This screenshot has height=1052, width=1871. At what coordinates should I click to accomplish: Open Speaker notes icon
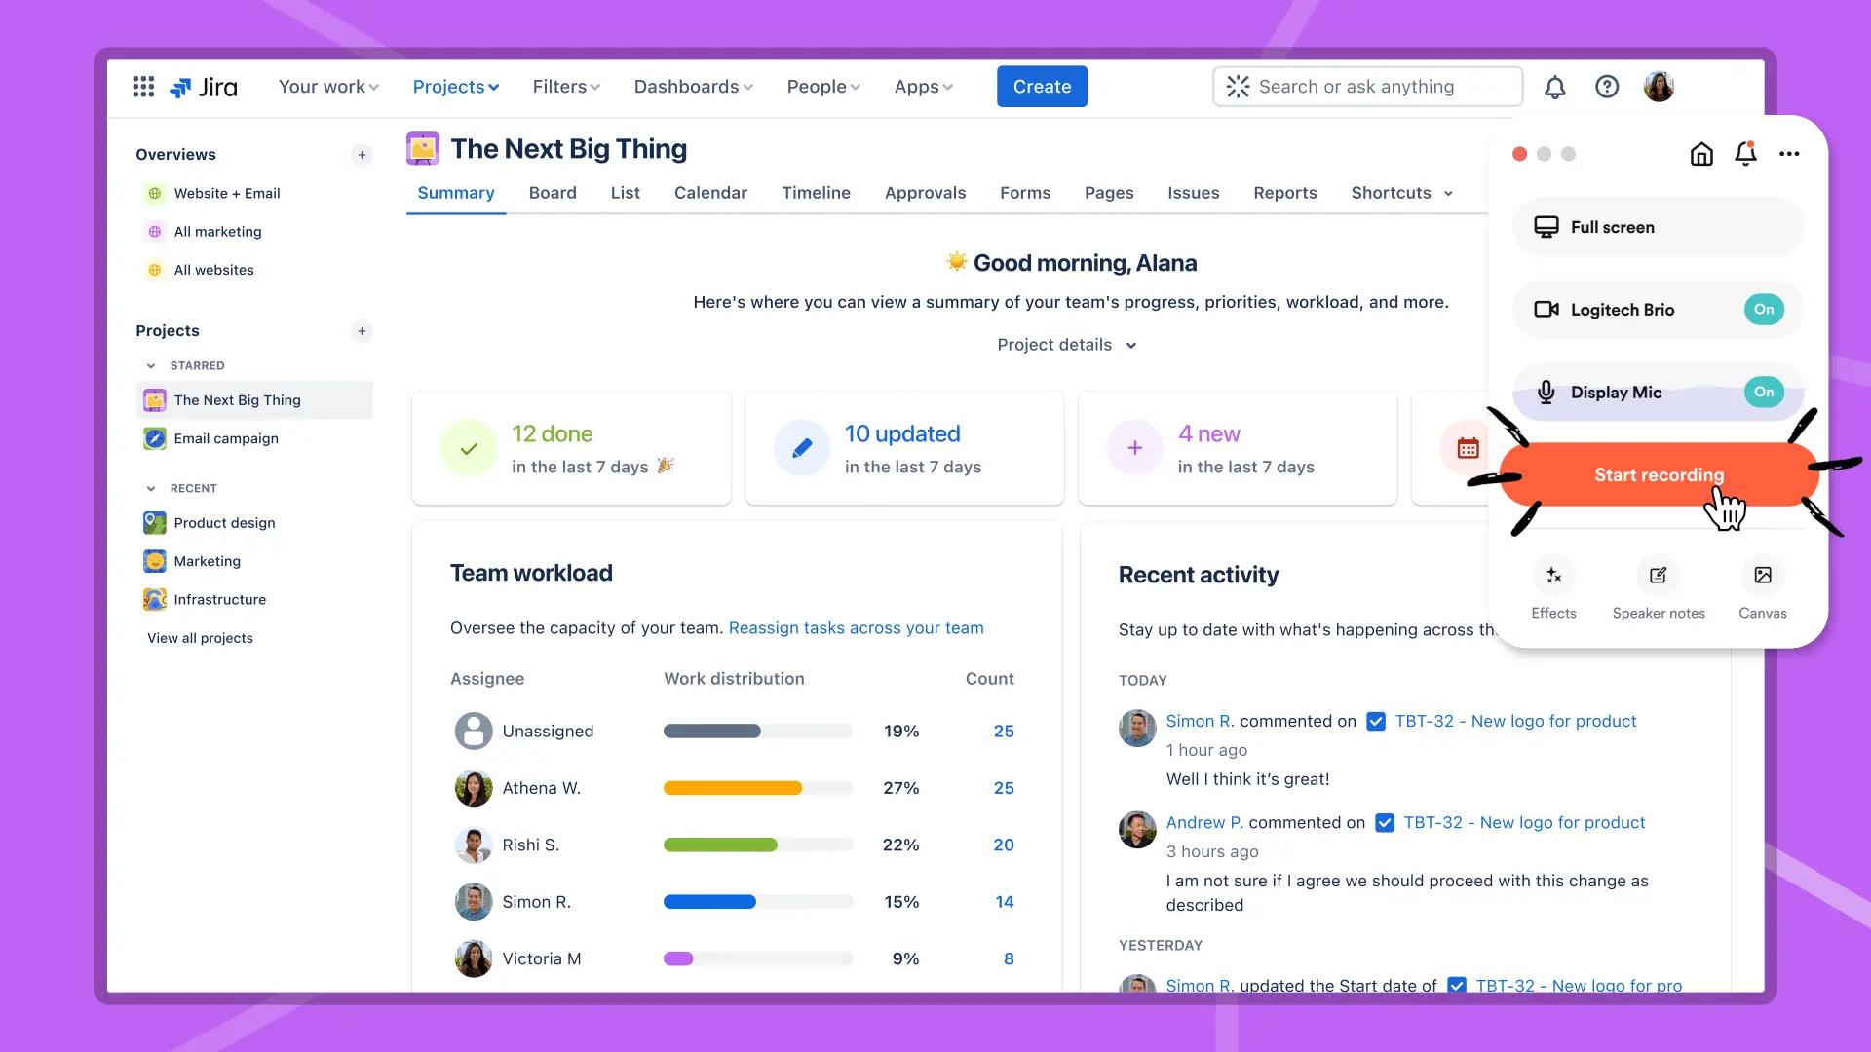pyautogui.click(x=1658, y=576)
